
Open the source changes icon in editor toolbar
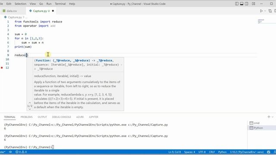[270, 11]
